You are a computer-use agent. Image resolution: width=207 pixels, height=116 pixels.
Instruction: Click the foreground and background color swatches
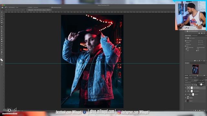point(2,60)
